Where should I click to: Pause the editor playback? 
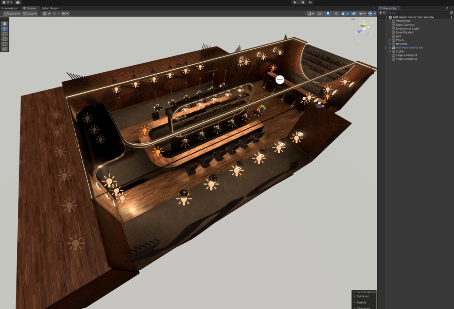302,2
